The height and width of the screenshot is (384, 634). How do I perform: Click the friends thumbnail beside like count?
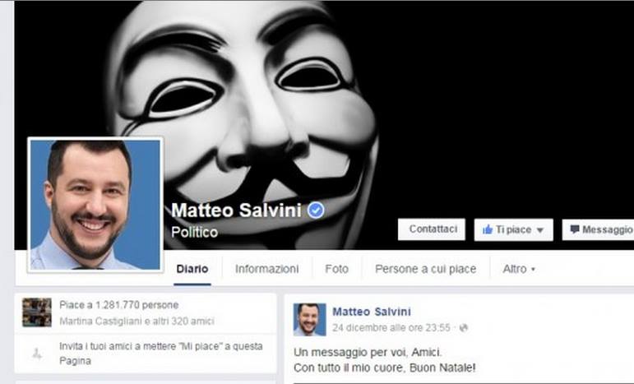coord(37,312)
